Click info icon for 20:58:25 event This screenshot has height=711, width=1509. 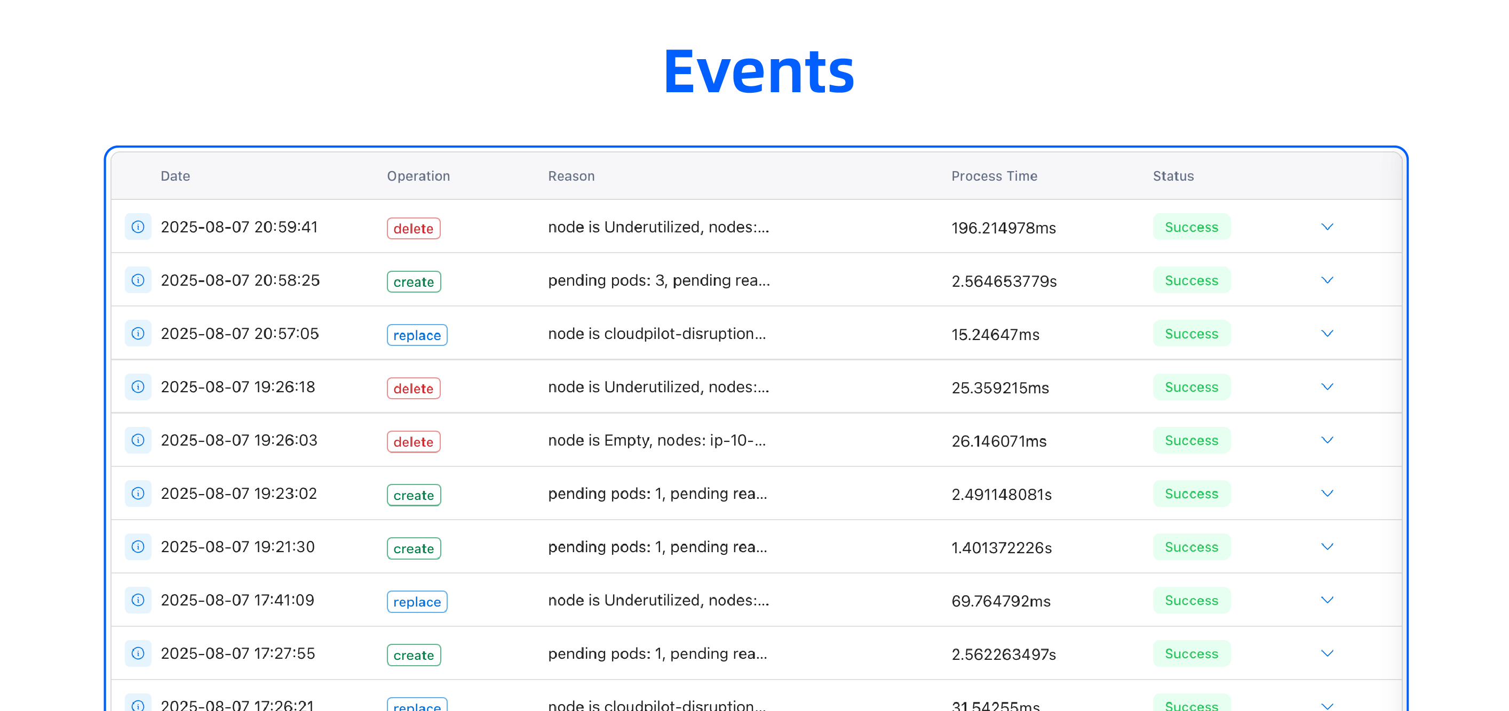click(x=138, y=280)
